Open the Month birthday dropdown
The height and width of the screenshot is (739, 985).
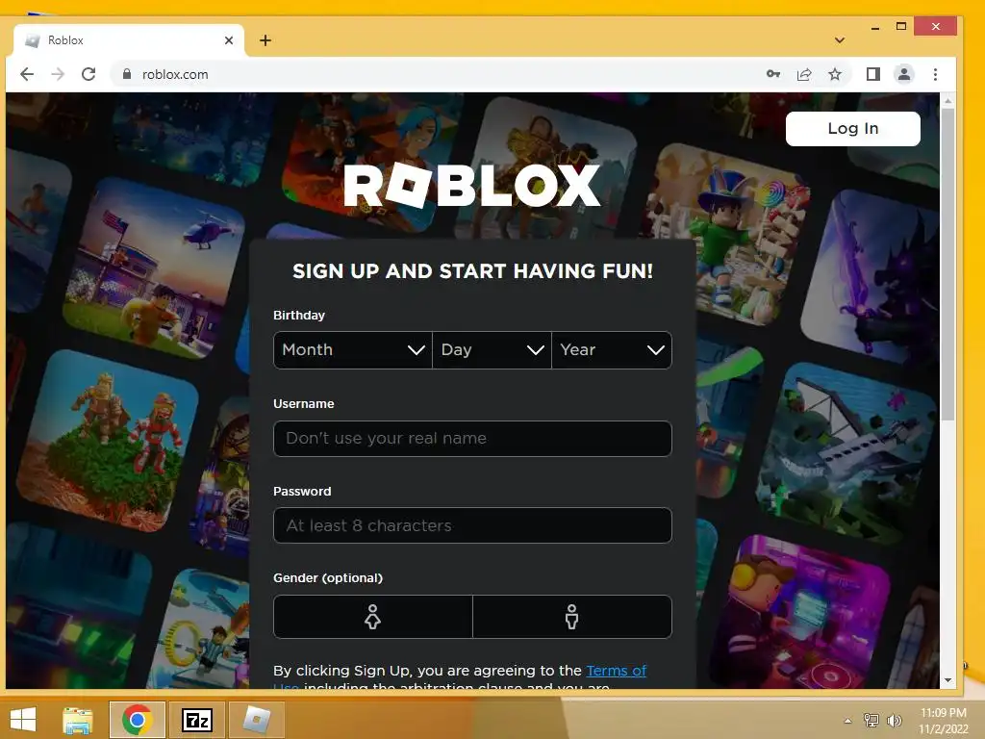coord(352,350)
